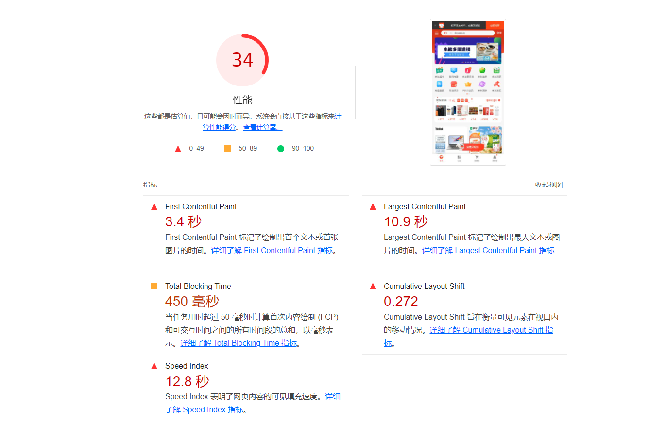Click the First Contentful Paint metric title
The width and height of the screenshot is (666, 424).
coord(201,206)
